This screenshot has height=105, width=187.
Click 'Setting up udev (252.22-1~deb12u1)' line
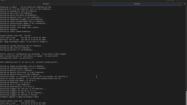pyautogui.click(x=17, y=48)
